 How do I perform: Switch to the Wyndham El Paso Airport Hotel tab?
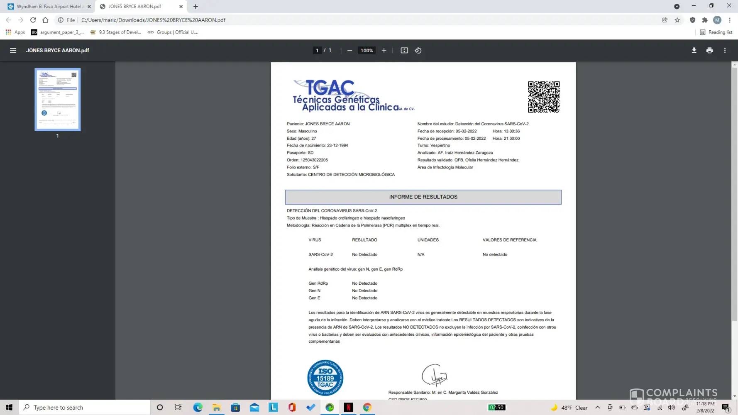(49, 7)
